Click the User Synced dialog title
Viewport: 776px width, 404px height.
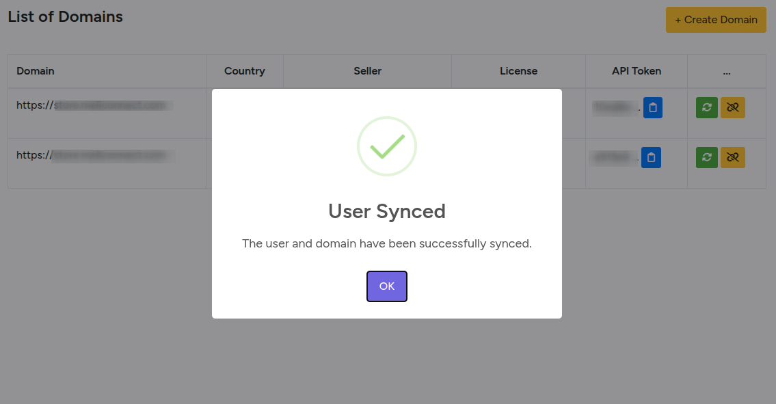pos(387,211)
